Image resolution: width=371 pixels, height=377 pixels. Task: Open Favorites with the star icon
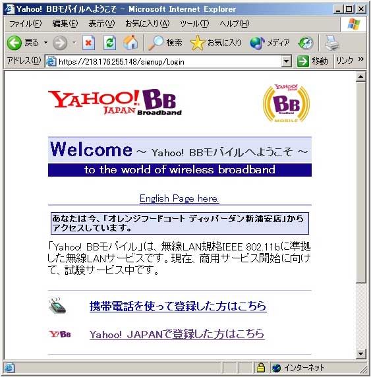pos(198,43)
